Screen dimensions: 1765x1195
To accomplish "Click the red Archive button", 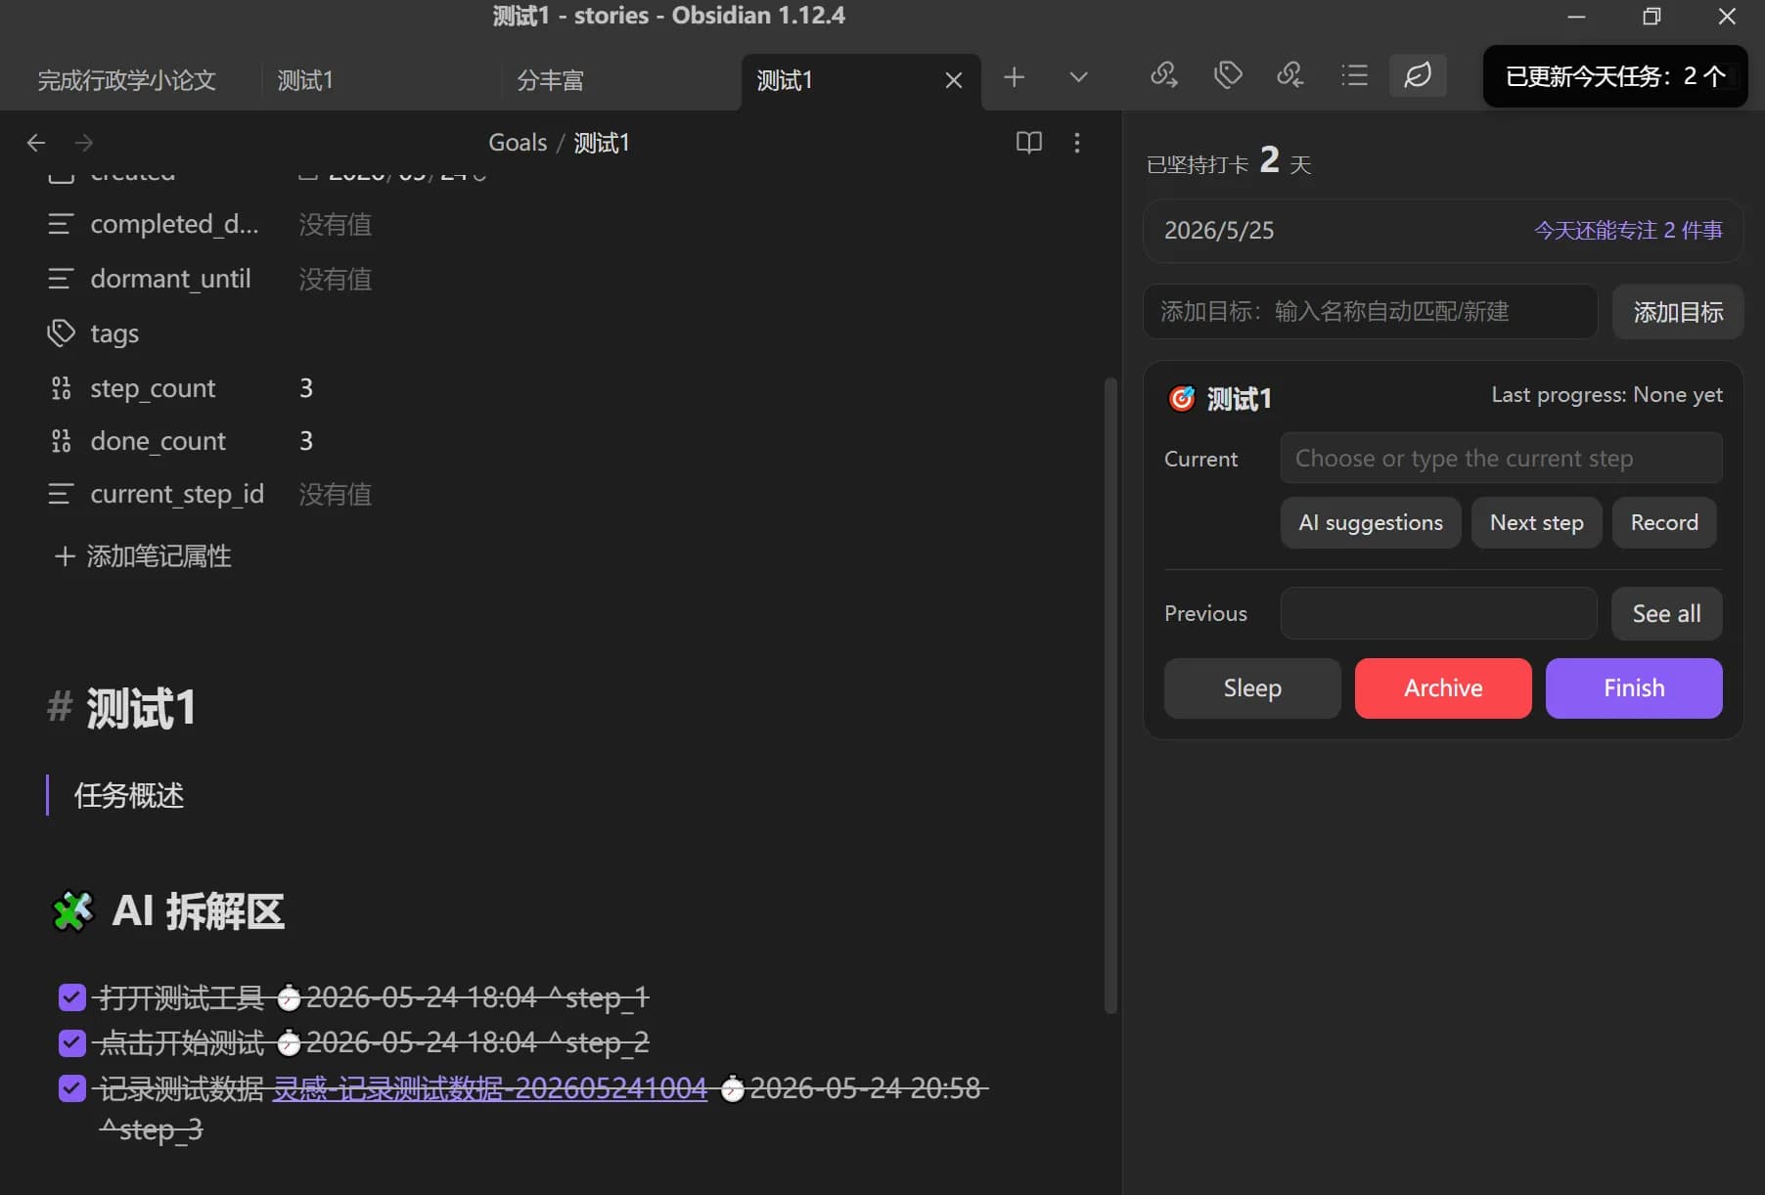I will coord(1443,688).
